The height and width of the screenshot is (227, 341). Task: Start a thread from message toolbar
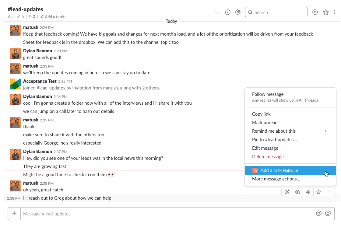297,192
